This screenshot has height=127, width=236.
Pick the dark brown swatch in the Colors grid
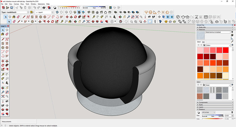(219, 76)
